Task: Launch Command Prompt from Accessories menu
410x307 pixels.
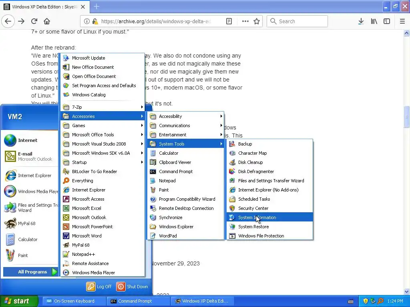Action: [x=186, y=171]
